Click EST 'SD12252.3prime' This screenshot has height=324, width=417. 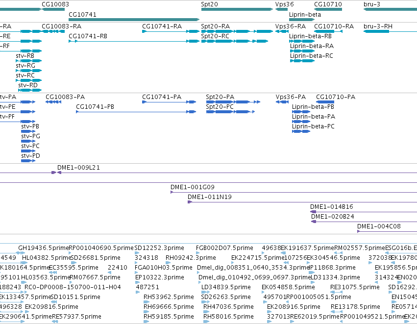pos(159,248)
